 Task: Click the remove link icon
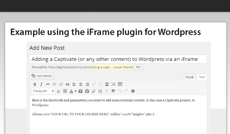click(100, 84)
